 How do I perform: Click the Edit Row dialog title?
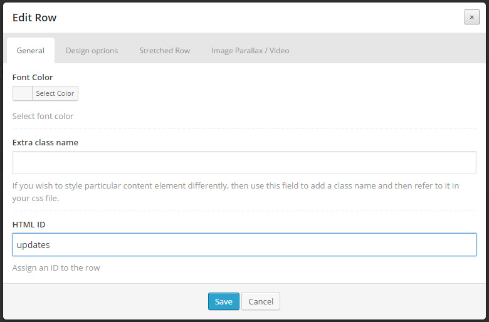[34, 18]
